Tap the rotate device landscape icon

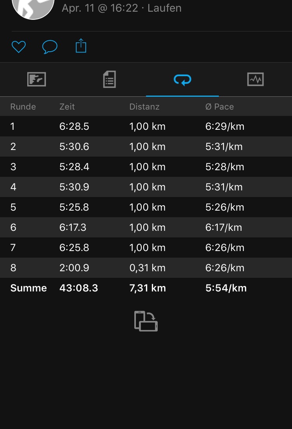point(146,321)
